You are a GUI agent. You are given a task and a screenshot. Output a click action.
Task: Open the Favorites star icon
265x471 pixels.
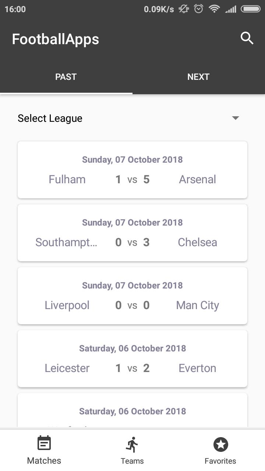tap(220, 445)
